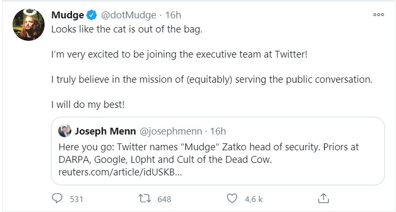Open the three-dot more options menu
The width and height of the screenshot is (396, 212).
(x=378, y=15)
